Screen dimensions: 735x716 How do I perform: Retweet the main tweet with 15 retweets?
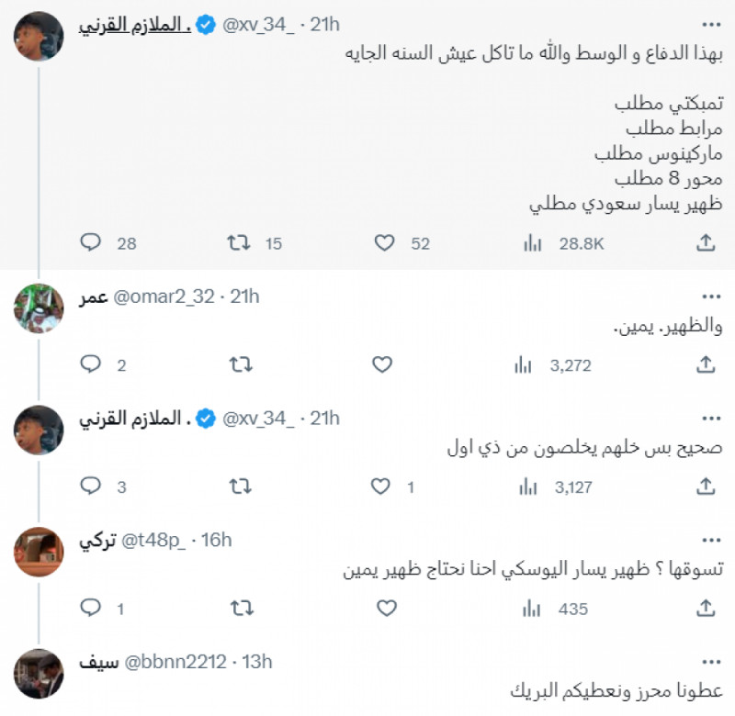(239, 243)
